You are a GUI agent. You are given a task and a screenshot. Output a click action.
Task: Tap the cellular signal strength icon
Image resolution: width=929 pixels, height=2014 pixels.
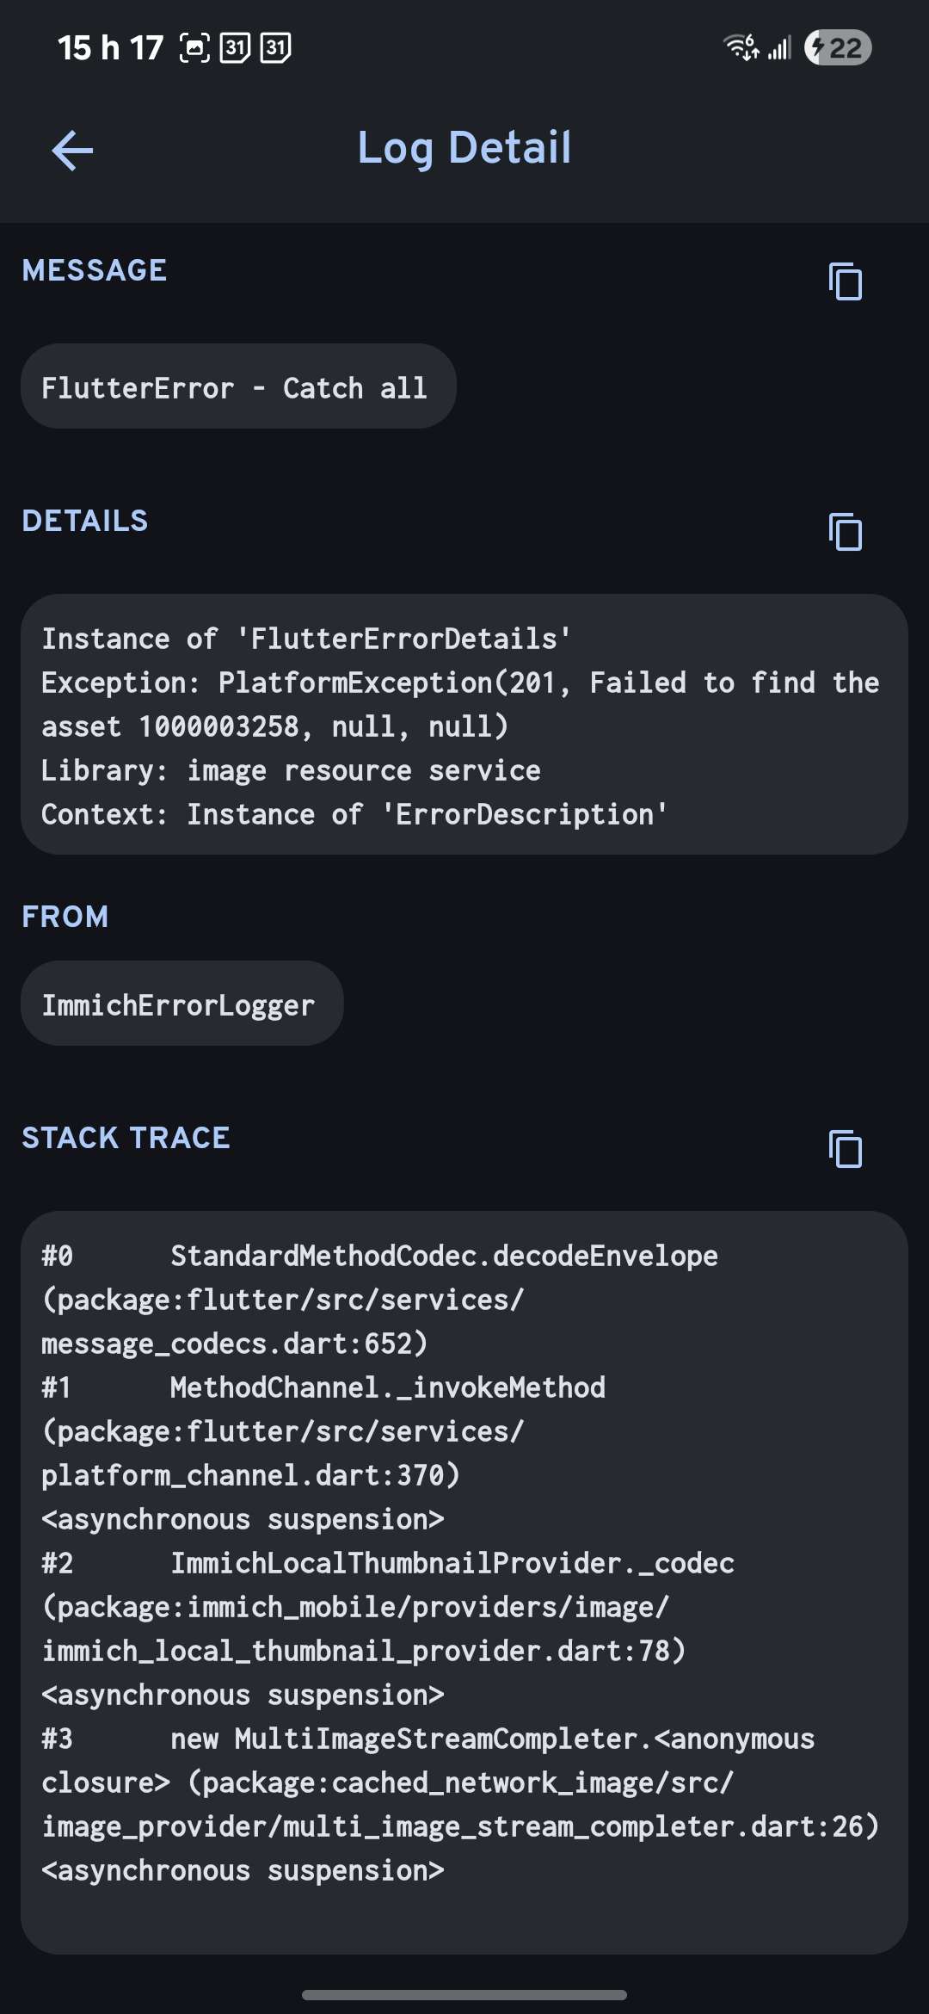pos(779,48)
